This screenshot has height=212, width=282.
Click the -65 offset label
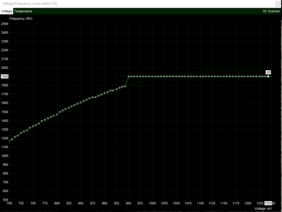point(268,72)
